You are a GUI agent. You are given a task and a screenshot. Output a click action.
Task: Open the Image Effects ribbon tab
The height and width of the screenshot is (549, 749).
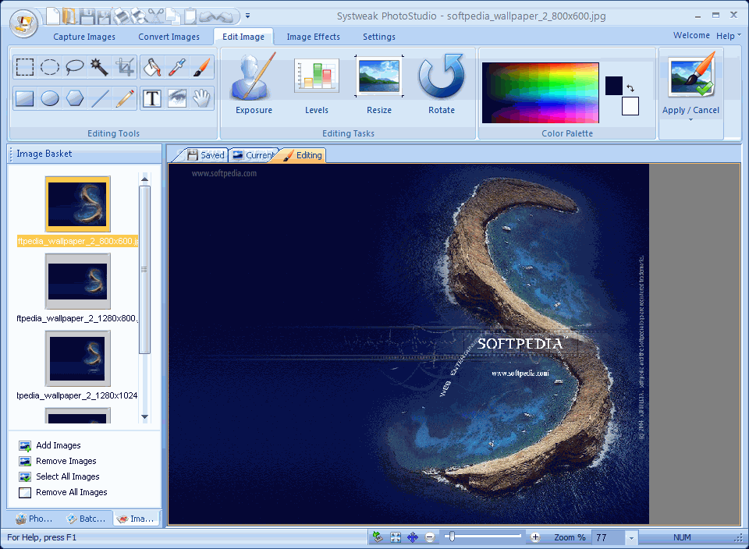coord(314,37)
